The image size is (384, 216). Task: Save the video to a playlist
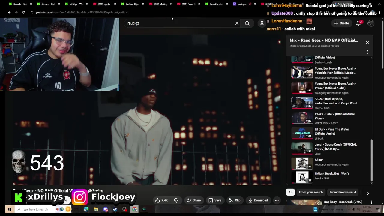click(x=215, y=200)
